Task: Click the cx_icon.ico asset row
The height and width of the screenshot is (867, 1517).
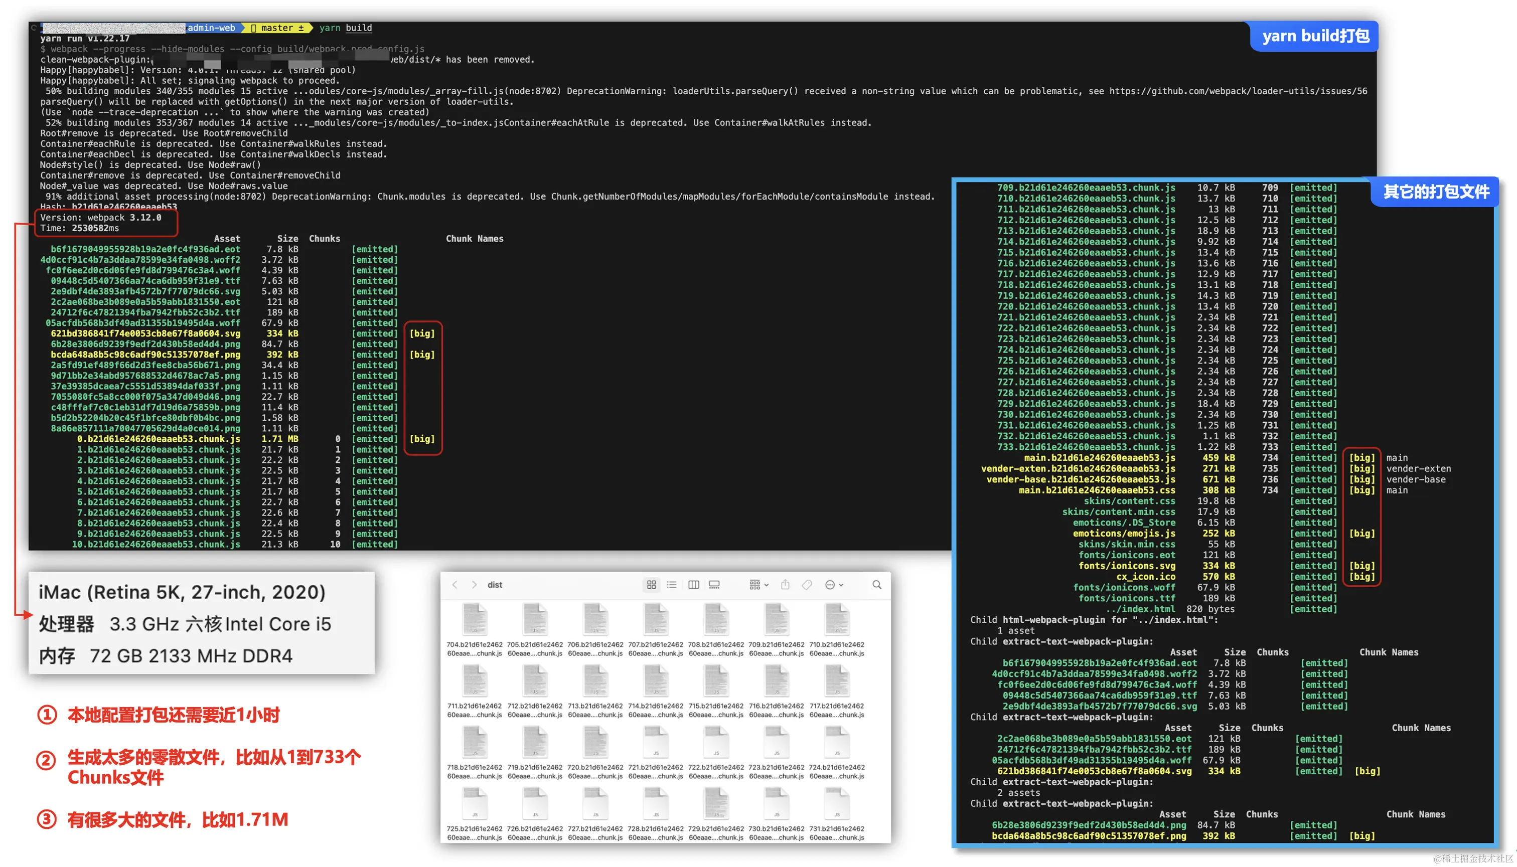Action: click(x=1246, y=577)
